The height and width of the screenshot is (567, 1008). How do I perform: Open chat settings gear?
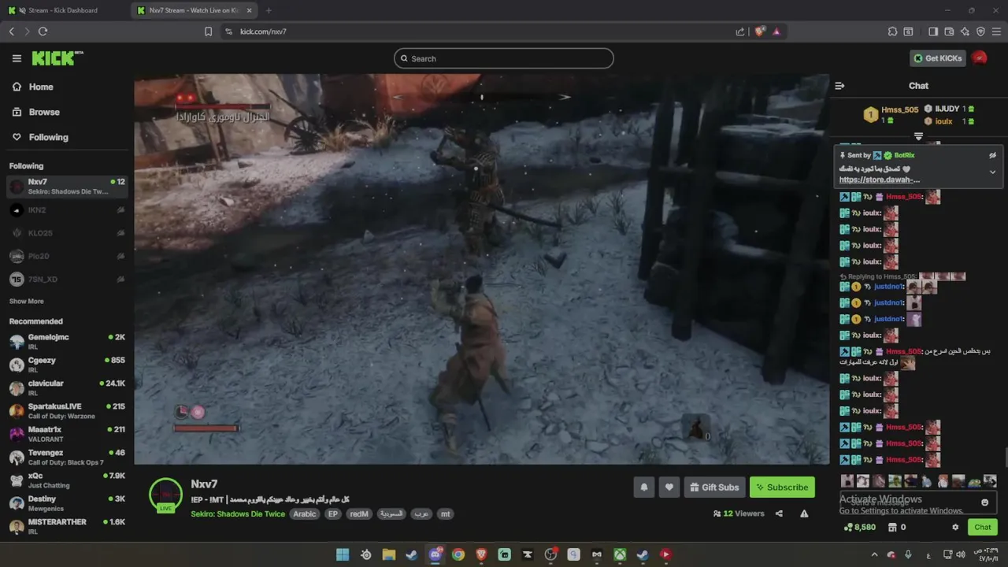click(955, 528)
